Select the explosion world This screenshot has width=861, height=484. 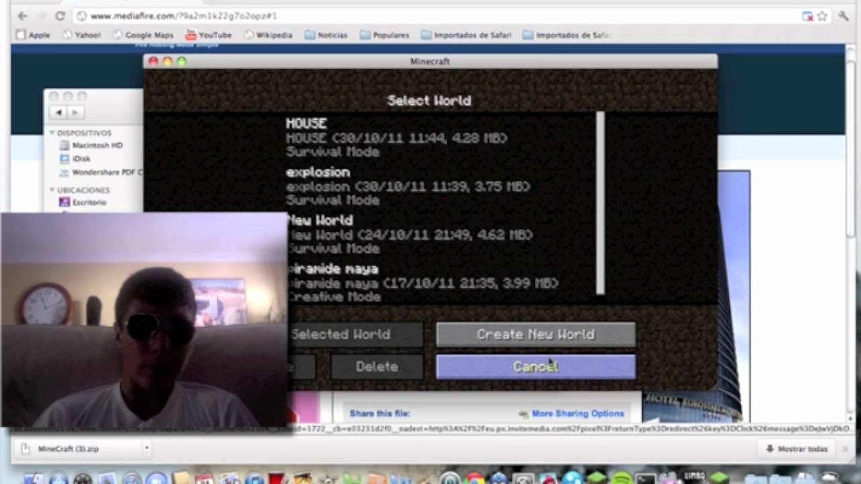pos(408,186)
